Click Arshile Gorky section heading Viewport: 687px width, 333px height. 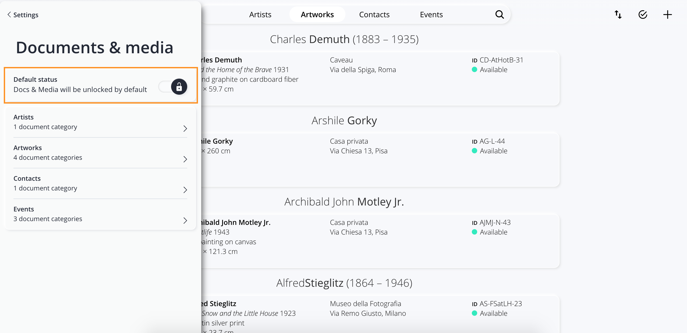pos(344,121)
